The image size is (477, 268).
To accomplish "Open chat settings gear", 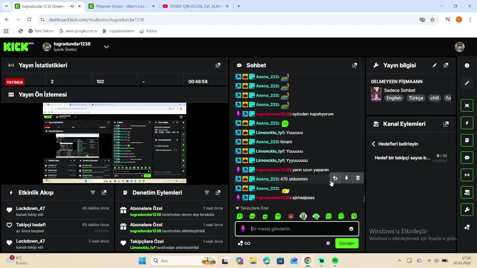I will click(328, 243).
